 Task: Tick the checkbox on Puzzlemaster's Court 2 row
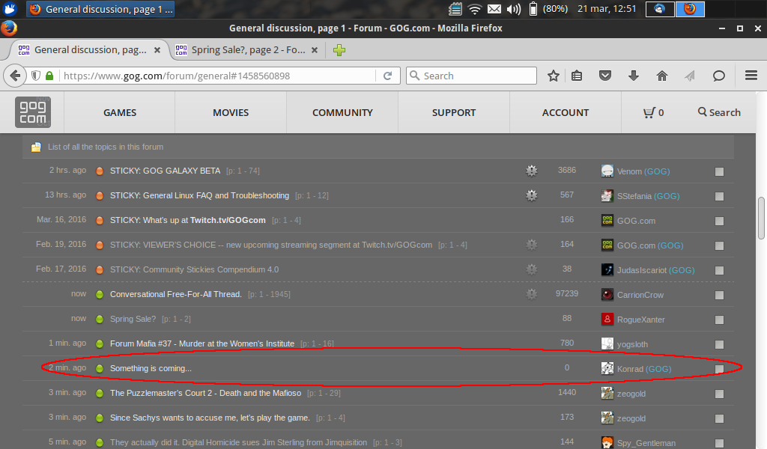tap(719, 394)
